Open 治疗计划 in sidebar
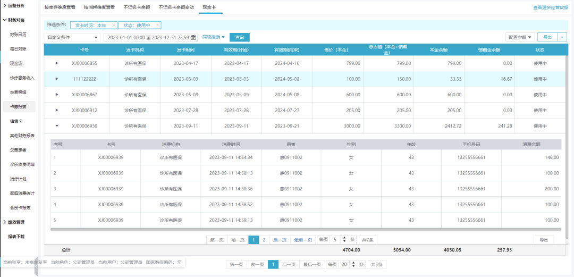 pos(18,179)
